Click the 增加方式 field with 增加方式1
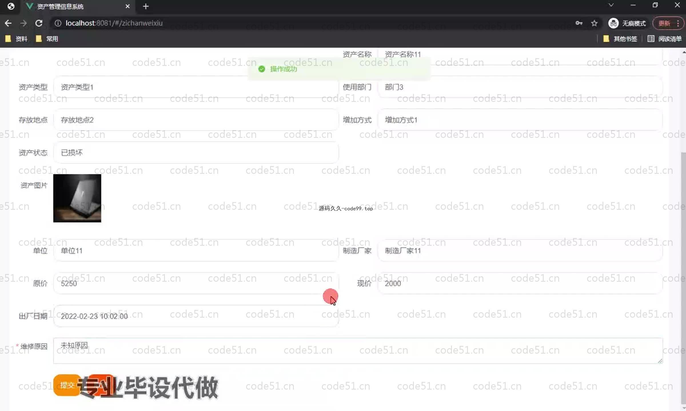 pyautogui.click(x=520, y=120)
